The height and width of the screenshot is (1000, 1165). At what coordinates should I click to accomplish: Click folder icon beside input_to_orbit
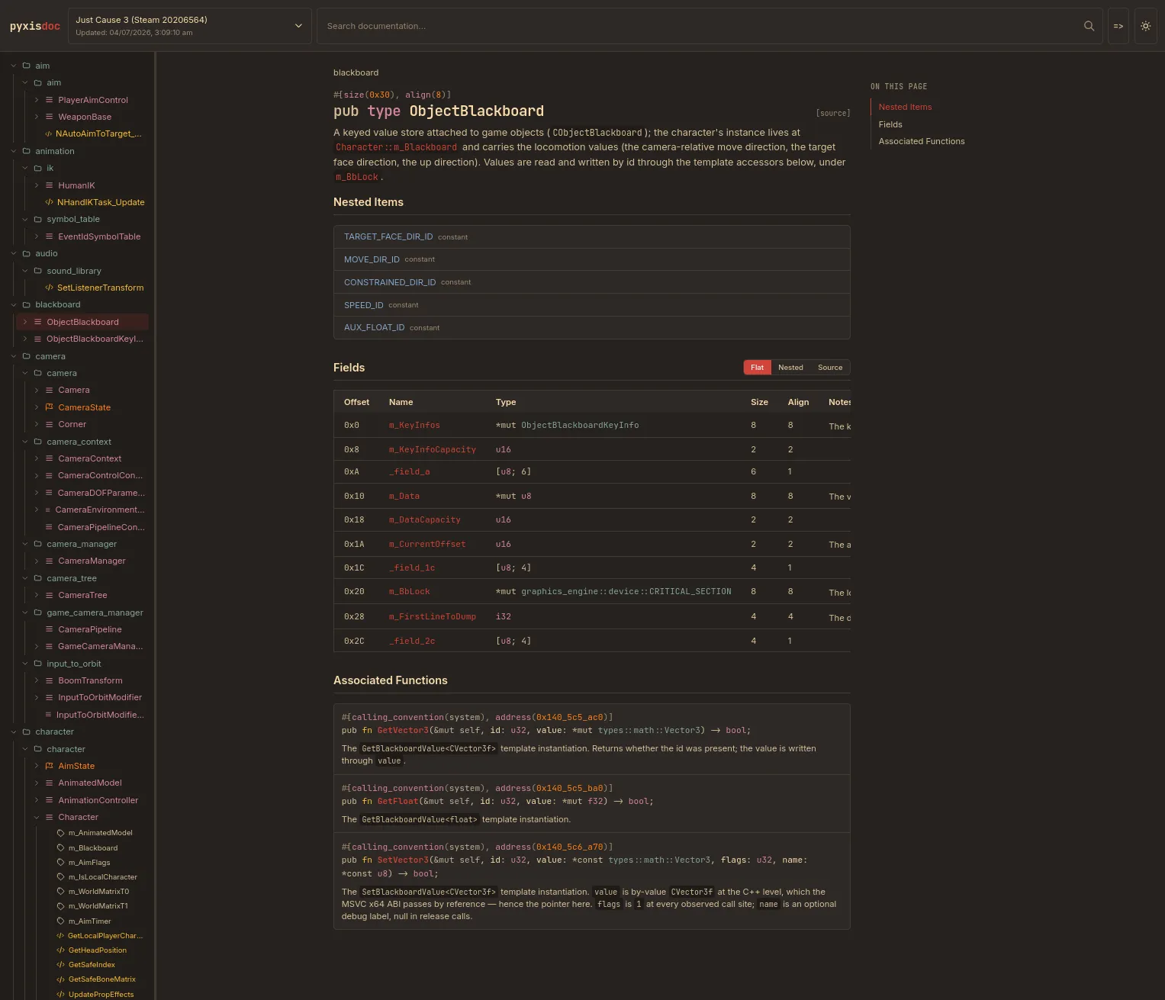coord(38,664)
